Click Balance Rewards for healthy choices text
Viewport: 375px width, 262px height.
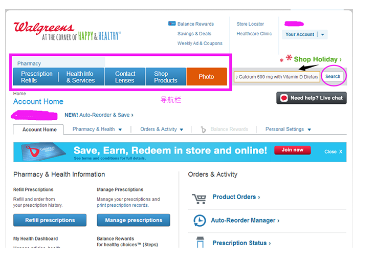127,242
